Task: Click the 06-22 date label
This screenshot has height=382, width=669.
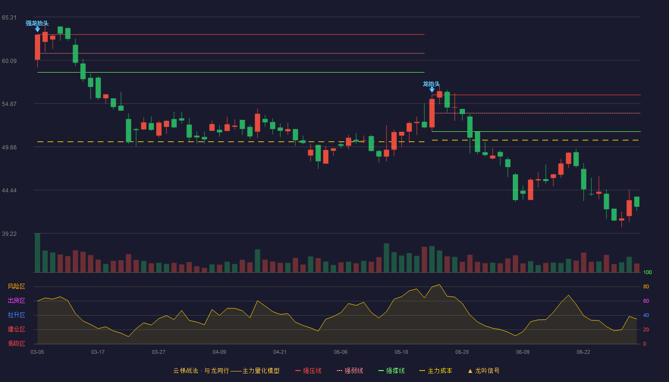Action: (x=583, y=352)
